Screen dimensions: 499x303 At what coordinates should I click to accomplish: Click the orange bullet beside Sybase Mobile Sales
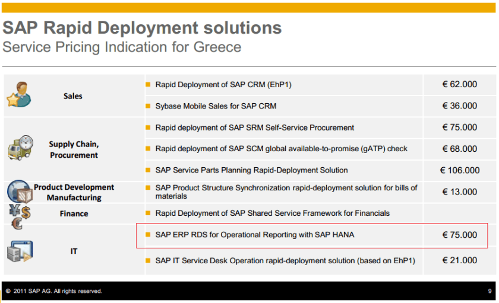pos(149,106)
